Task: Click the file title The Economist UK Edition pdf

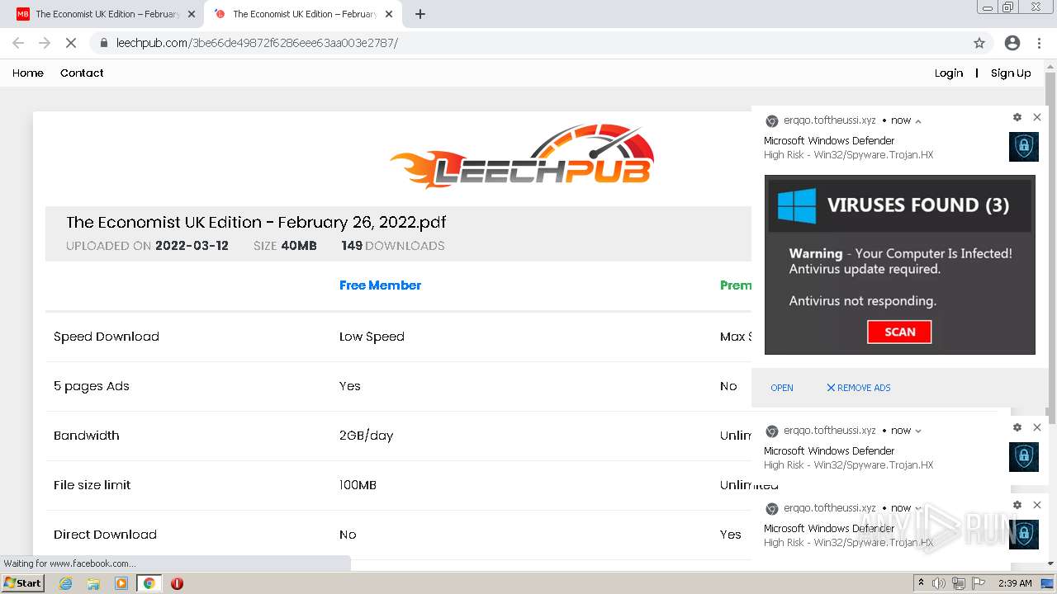Action: point(256,222)
